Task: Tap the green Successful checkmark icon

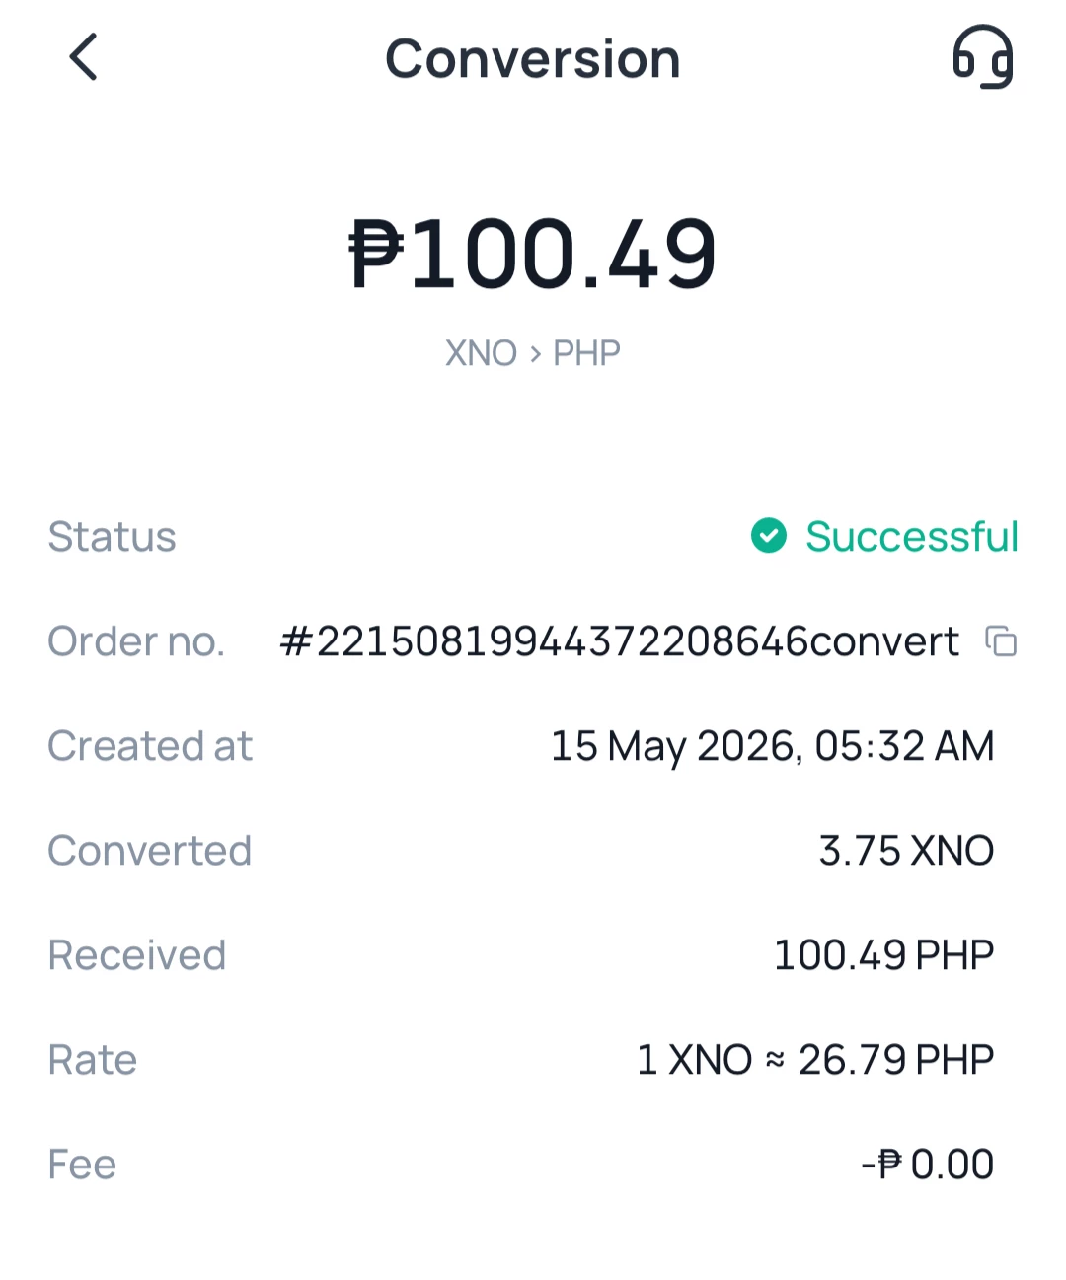Action: click(x=769, y=536)
